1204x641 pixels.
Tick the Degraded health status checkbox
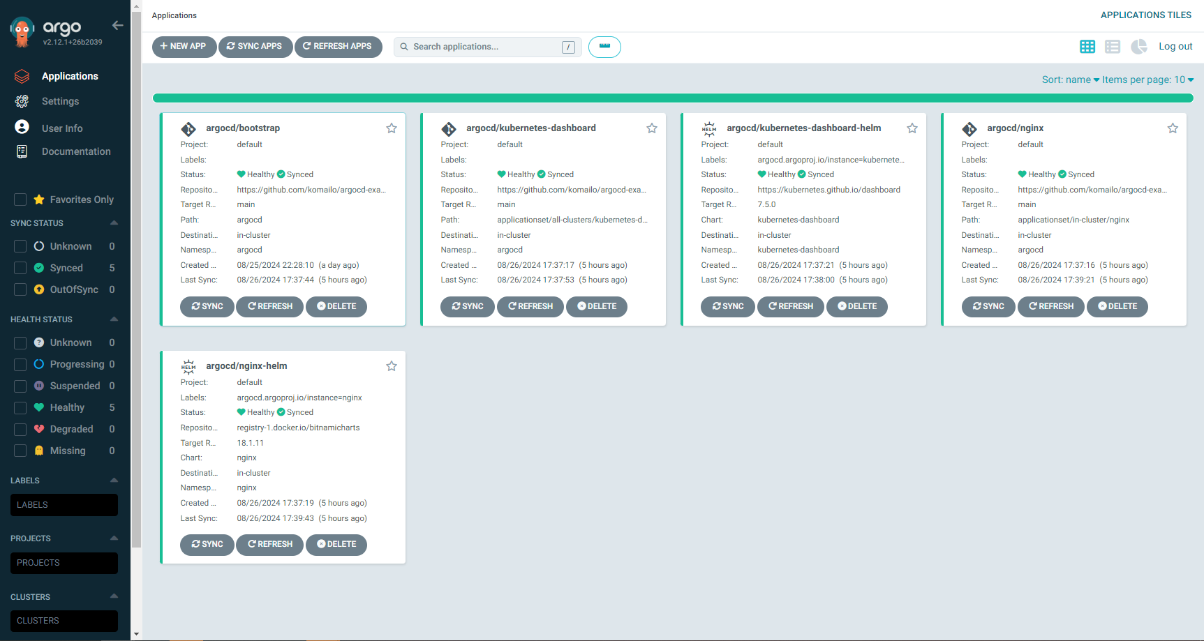[20, 429]
